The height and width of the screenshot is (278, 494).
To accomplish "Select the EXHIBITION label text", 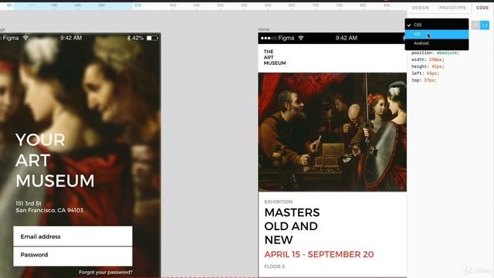I will tap(278, 202).
